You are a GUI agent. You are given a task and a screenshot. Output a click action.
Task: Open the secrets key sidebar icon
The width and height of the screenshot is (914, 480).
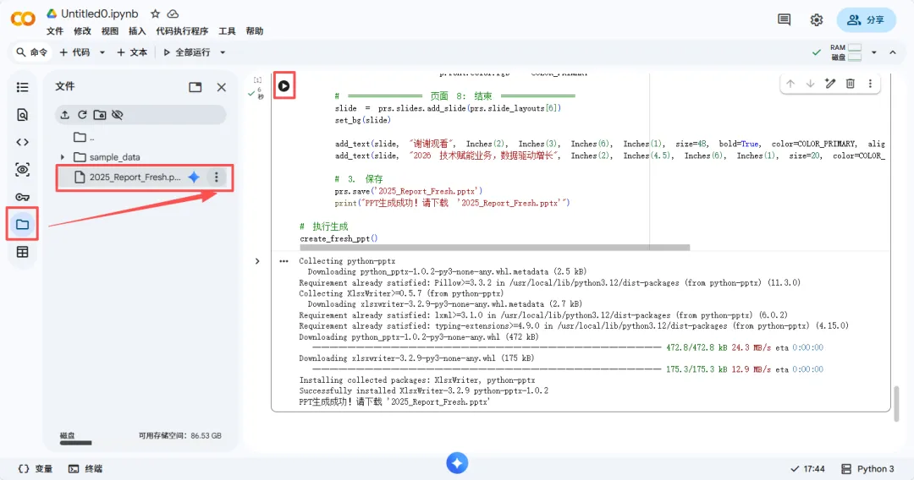click(22, 197)
